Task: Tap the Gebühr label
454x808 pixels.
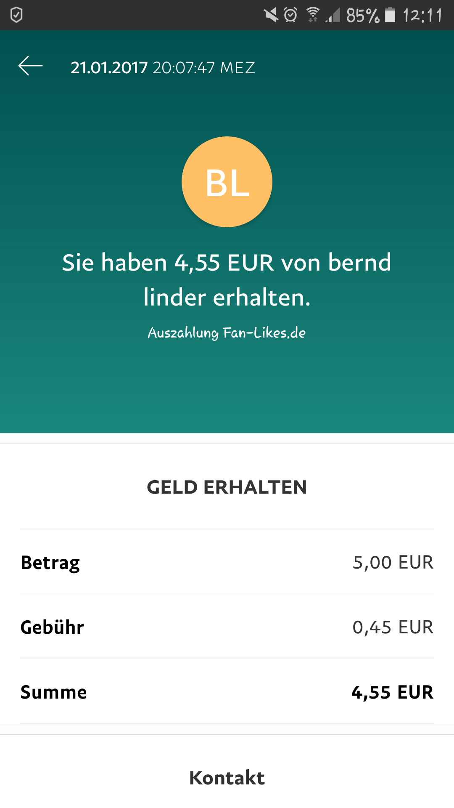Action: tap(53, 627)
